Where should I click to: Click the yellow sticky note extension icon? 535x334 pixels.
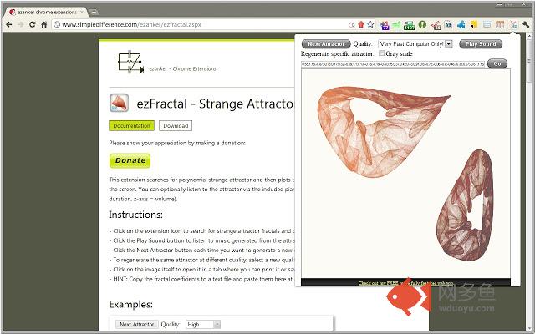click(474, 24)
